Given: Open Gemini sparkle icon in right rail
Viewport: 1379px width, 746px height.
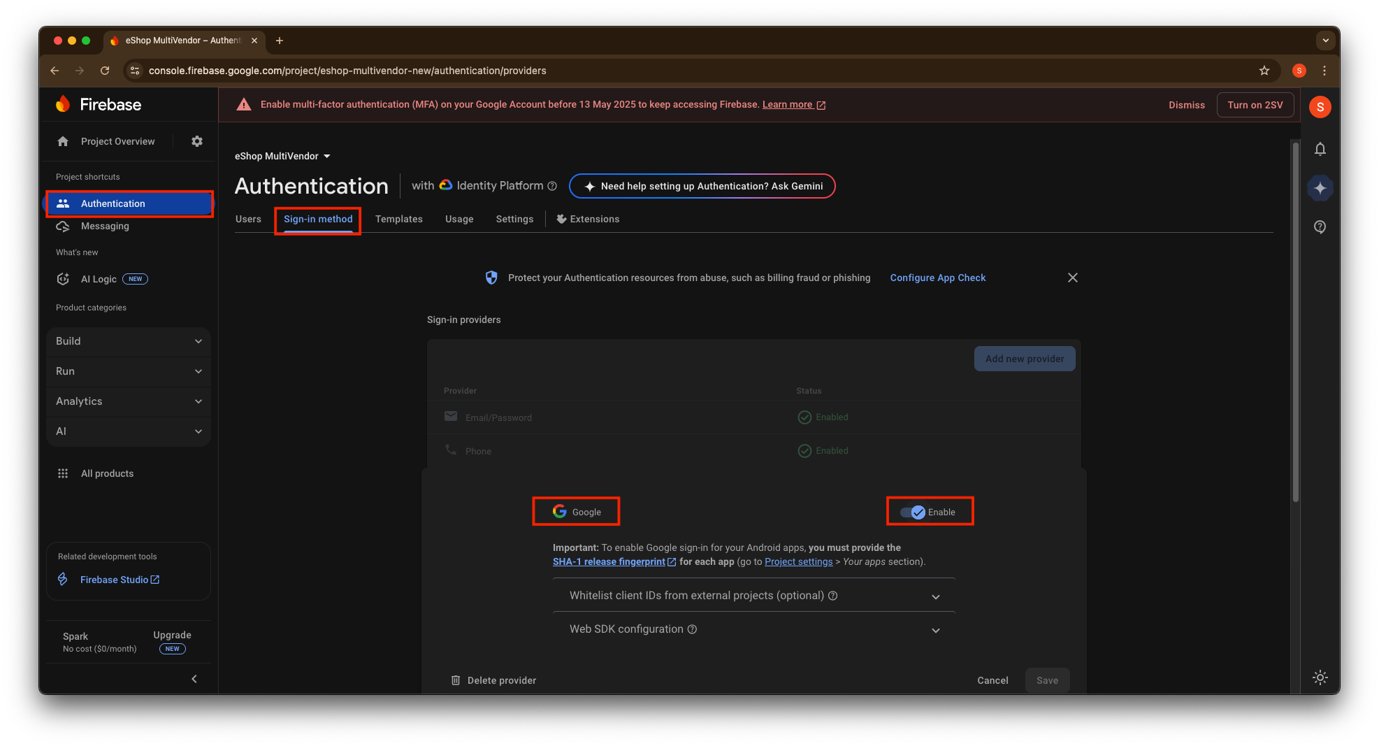Looking at the screenshot, I should click(x=1320, y=188).
